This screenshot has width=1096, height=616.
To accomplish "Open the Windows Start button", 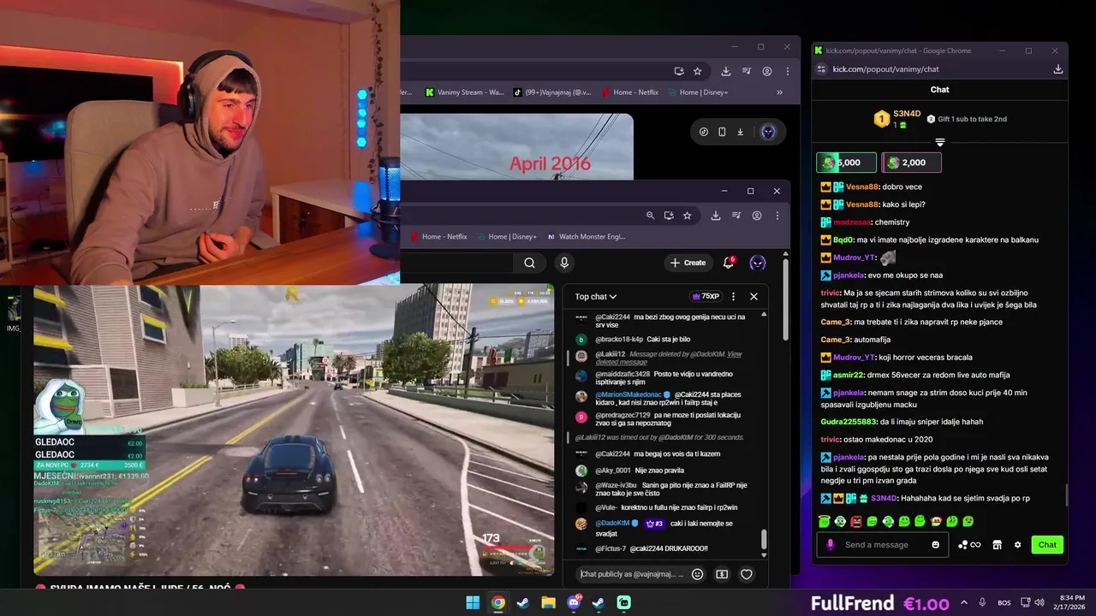I will (473, 603).
